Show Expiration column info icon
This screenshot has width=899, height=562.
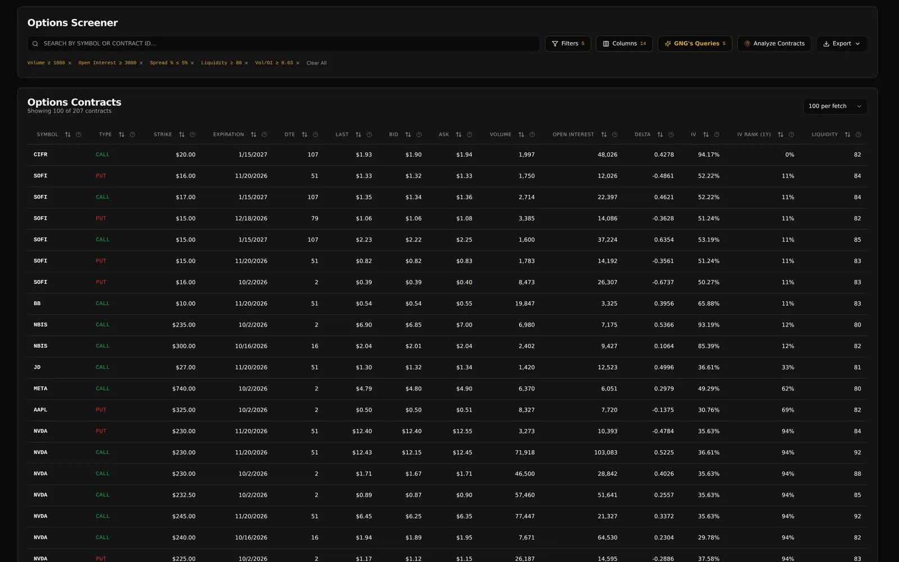265,135
